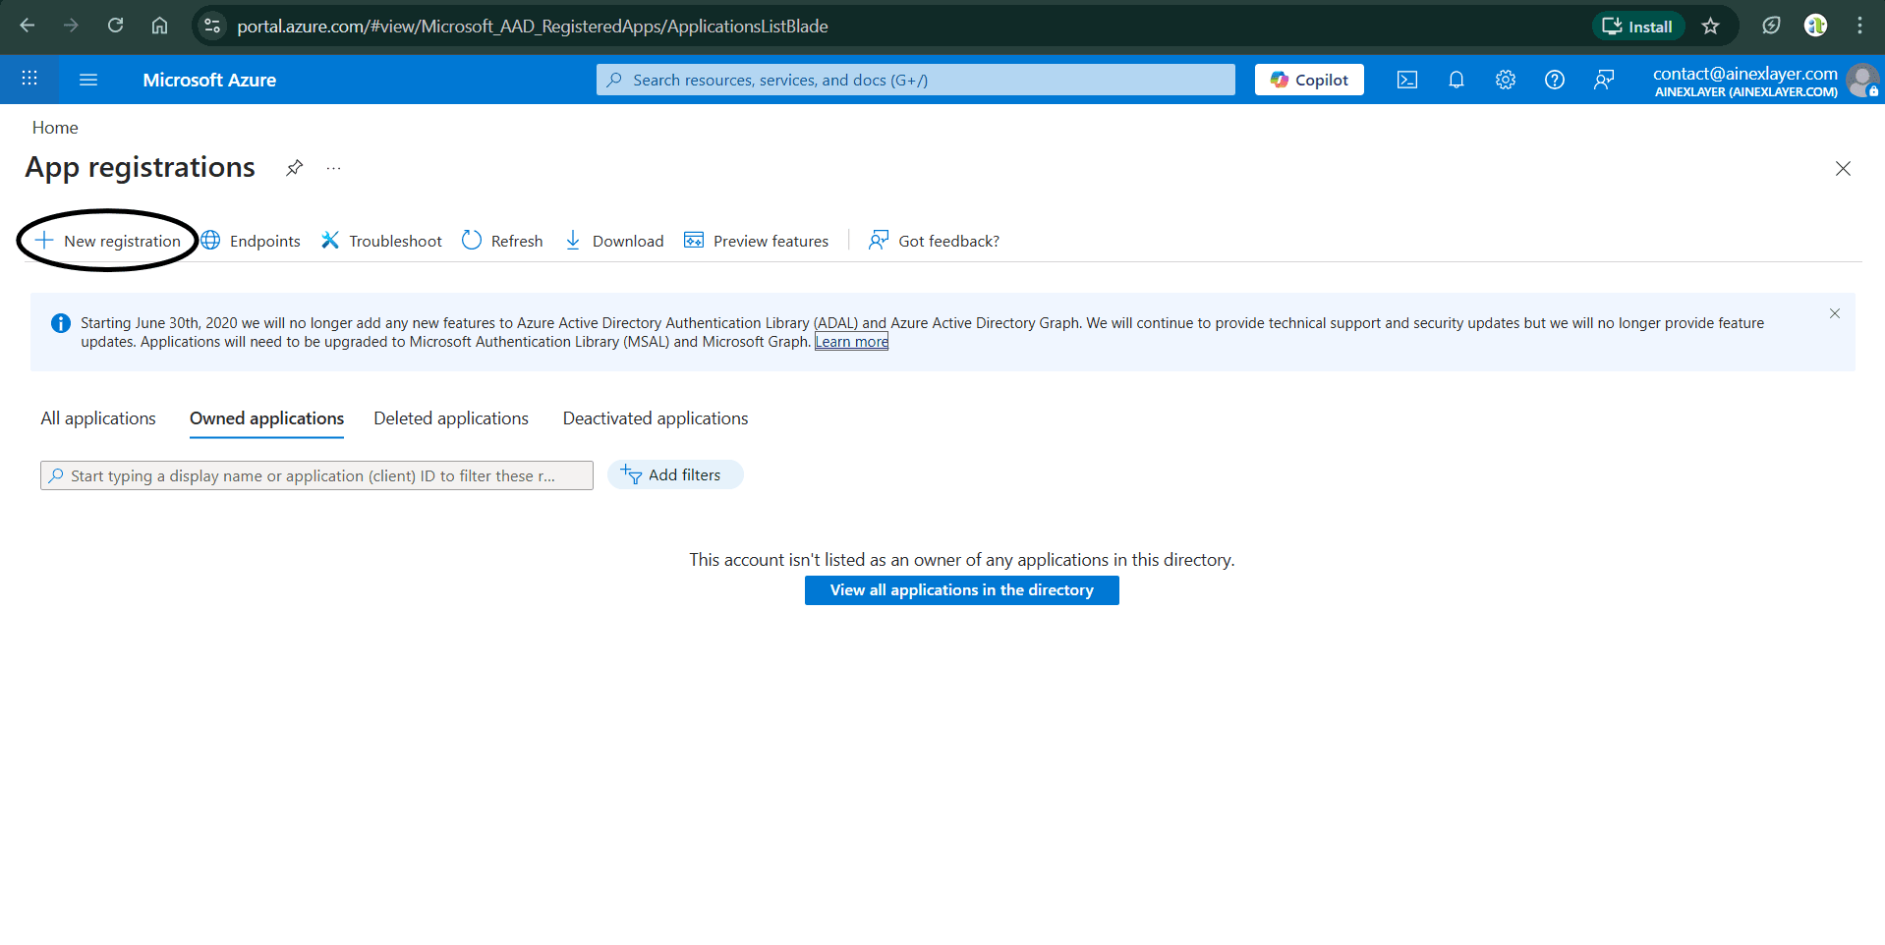Open the more options ellipsis menu
Image resolution: width=1885 pixels, height=945 pixels.
332,168
